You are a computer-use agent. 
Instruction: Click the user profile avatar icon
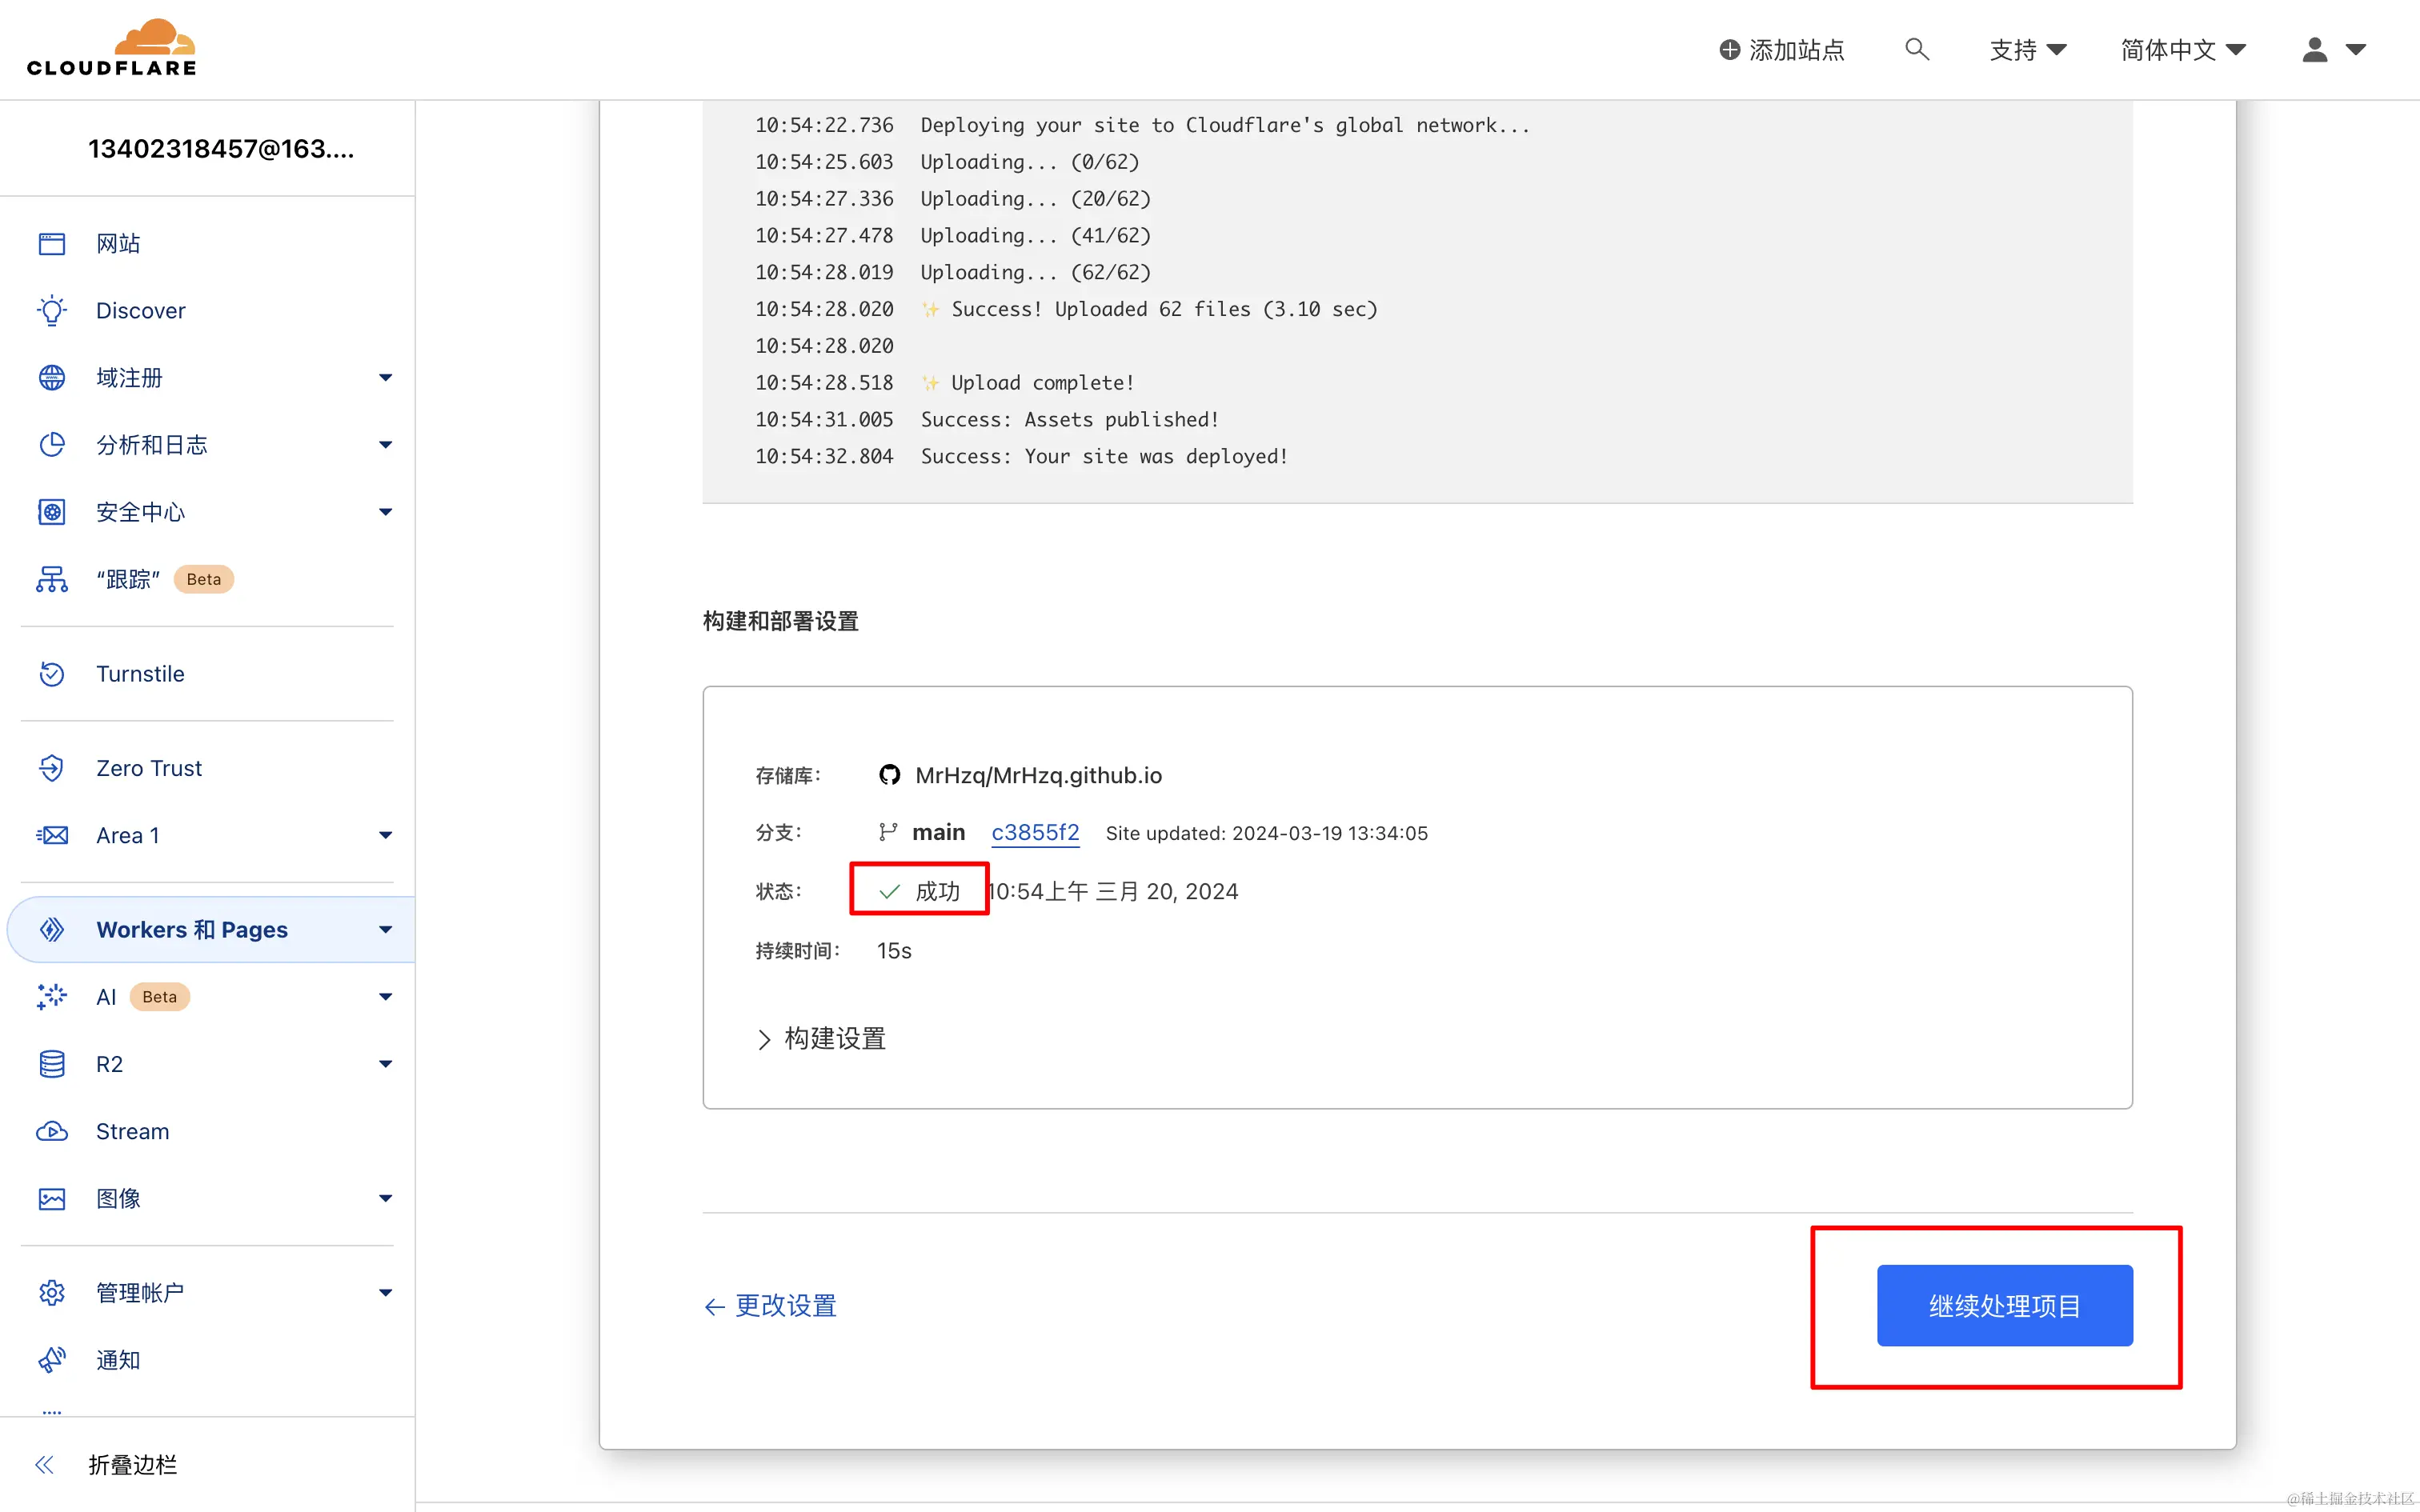pyautogui.click(x=2314, y=49)
